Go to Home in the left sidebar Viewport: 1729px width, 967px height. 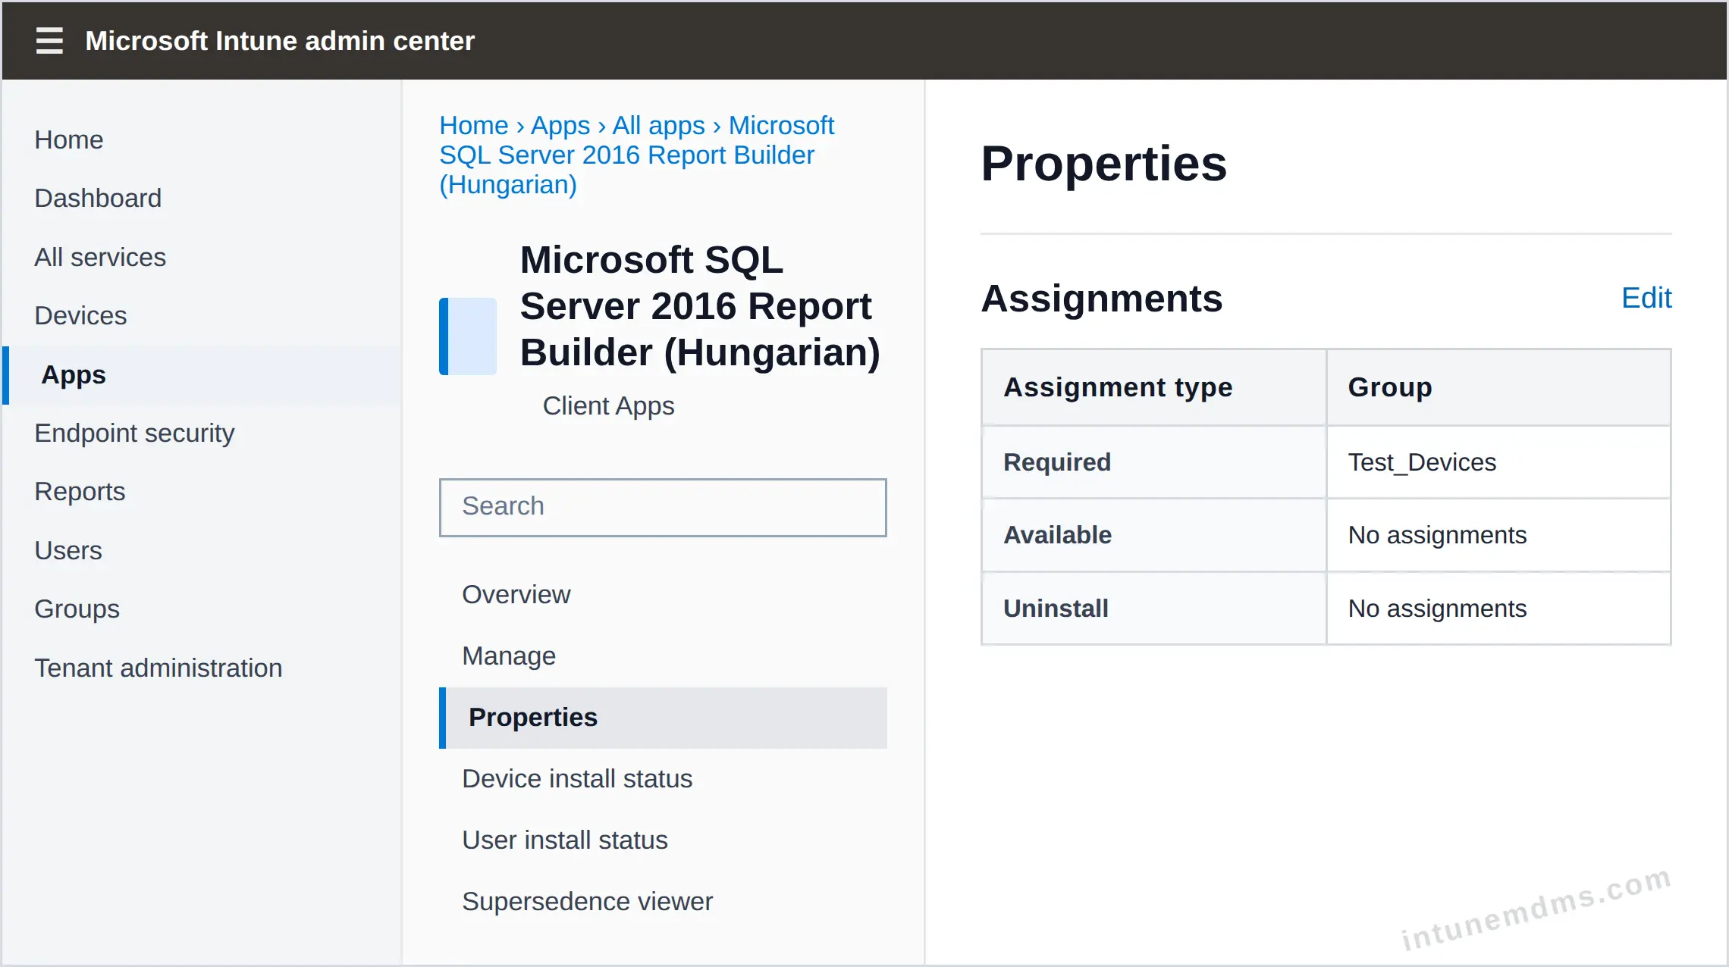pyautogui.click(x=69, y=140)
